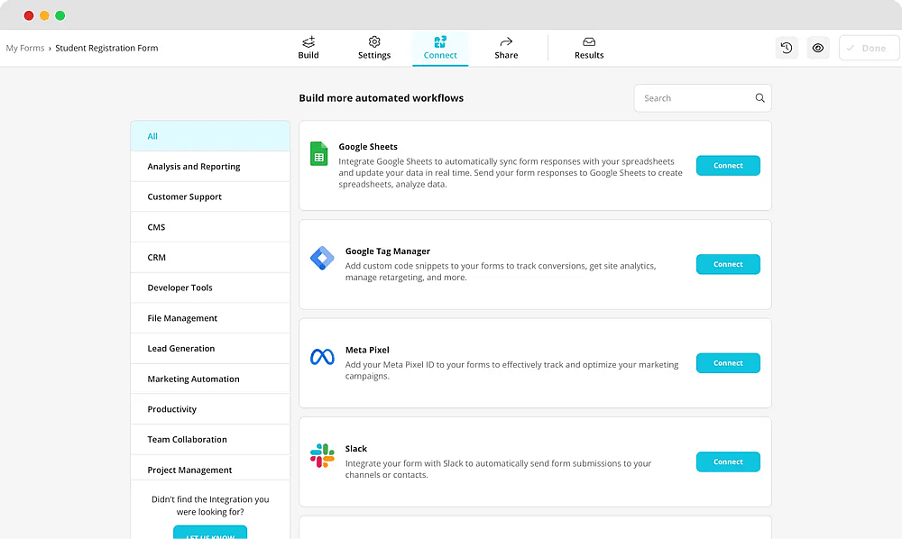Viewport: 902px width, 539px height.
Task: Open the Results tab
Action: click(x=589, y=49)
